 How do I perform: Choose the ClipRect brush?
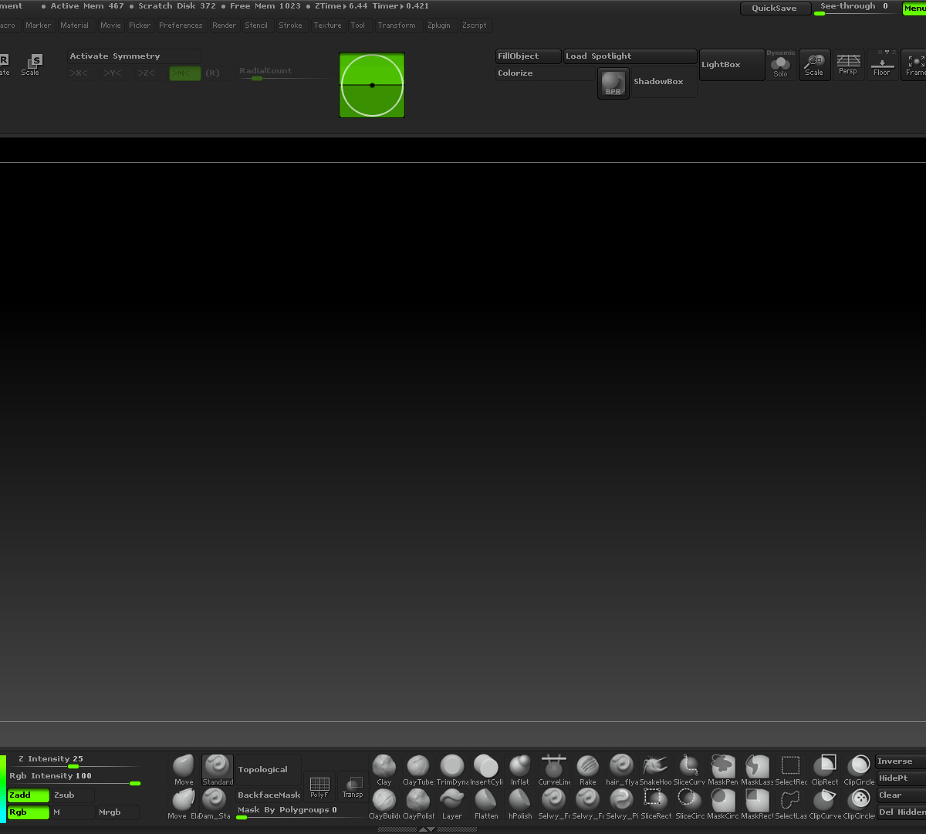click(x=826, y=770)
